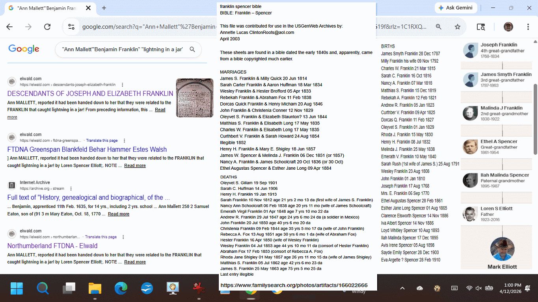Open Google Lens search icon in toolbar
This screenshot has width=538, height=302.
pos(480,27)
